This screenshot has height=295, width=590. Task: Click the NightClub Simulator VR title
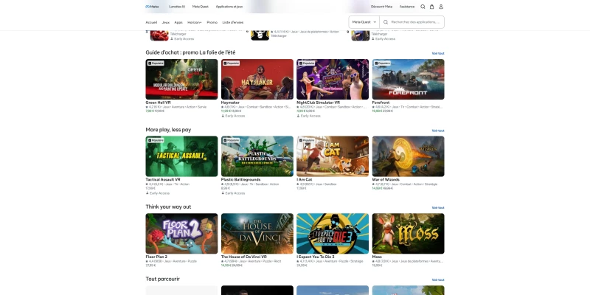319,103
